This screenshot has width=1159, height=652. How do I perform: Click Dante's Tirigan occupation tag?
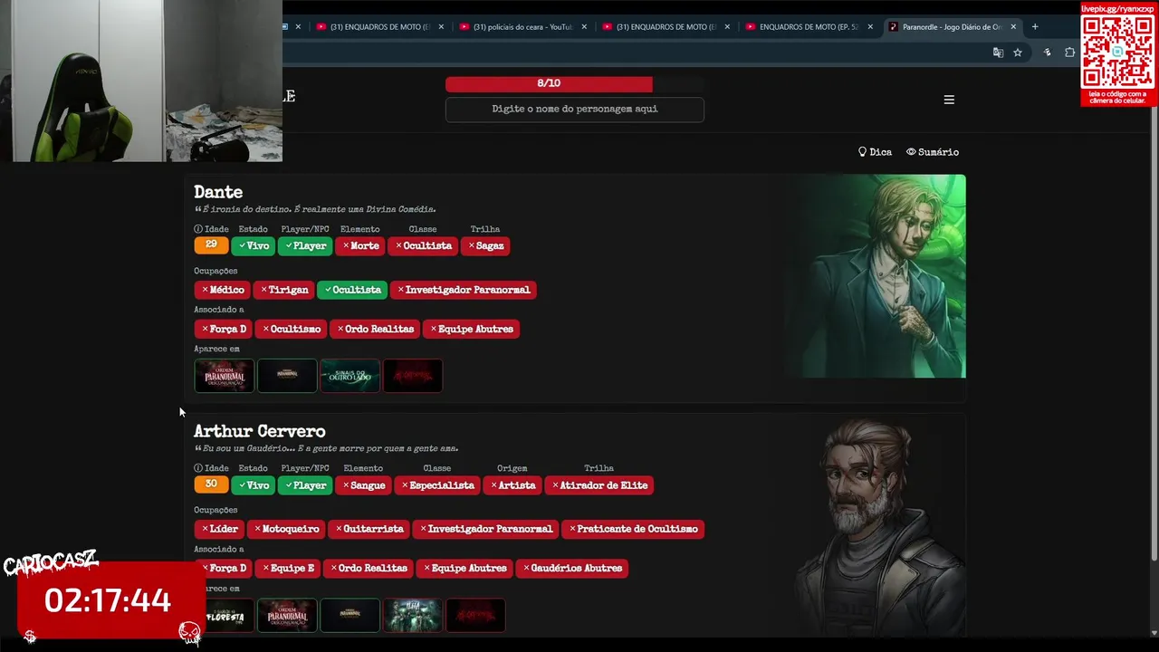(284, 290)
